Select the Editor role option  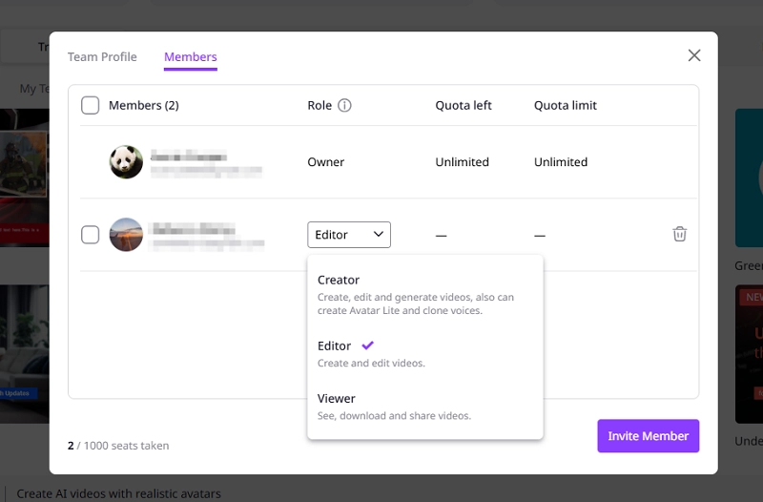coord(335,346)
